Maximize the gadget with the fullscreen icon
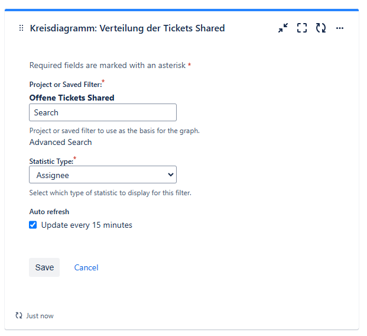Image resolution: width=367 pixels, height=336 pixels. pos(302,28)
